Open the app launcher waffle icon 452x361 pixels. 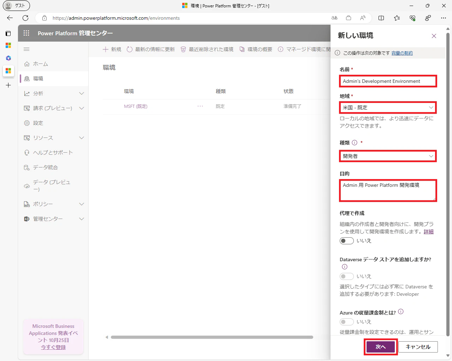(26, 33)
